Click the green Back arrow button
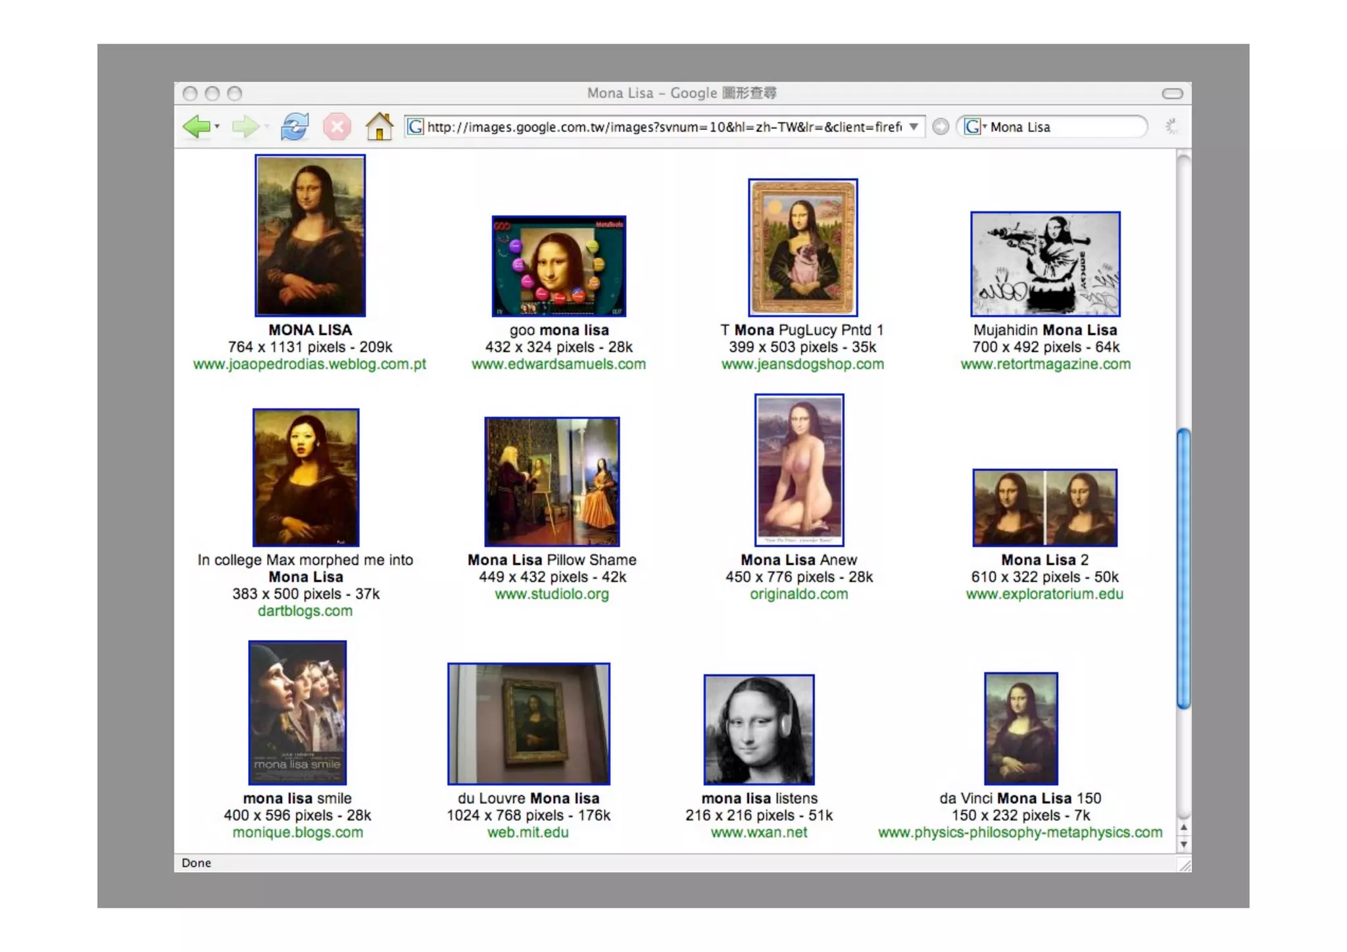The height and width of the screenshot is (952, 1347). click(x=196, y=126)
